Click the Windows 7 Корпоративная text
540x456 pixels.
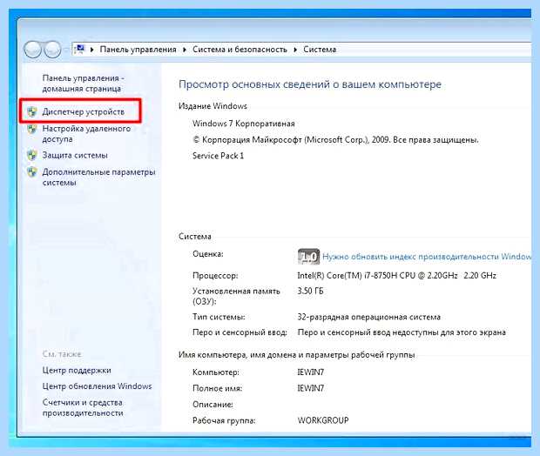click(x=244, y=124)
